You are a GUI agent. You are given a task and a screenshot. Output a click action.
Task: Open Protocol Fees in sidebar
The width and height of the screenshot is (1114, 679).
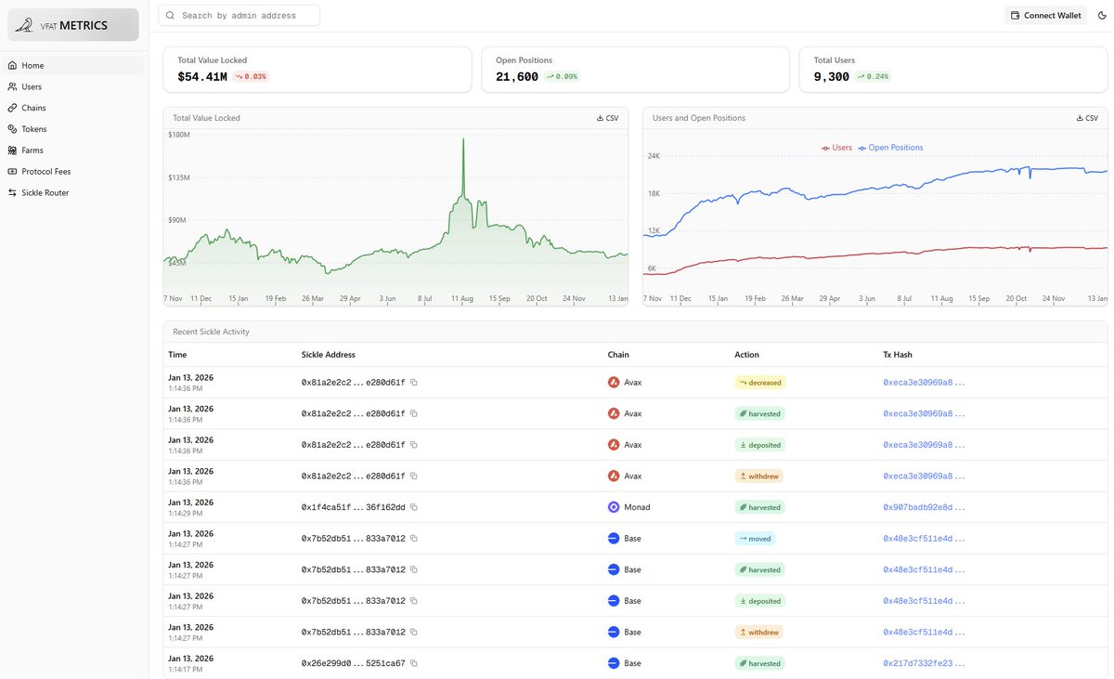point(74,172)
